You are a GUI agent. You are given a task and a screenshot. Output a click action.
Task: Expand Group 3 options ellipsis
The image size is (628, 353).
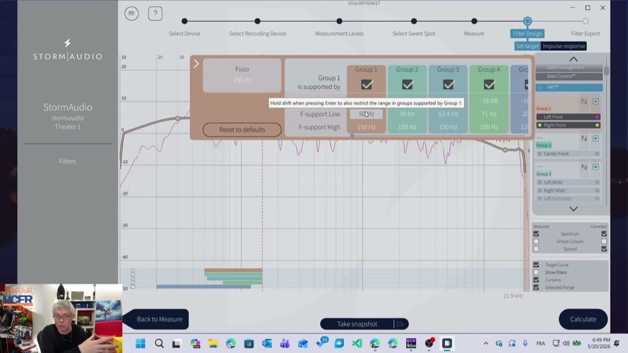[x=540, y=166]
